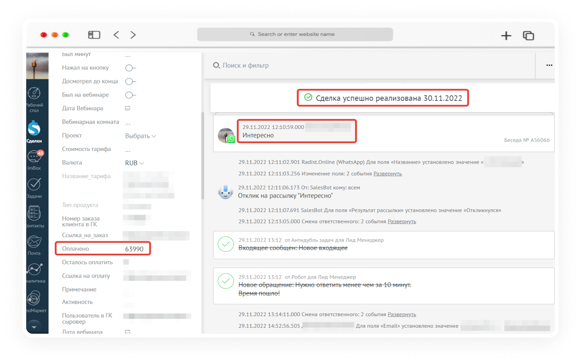Click checkmark of Входящее сообщен task
This screenshot has height=364, width=581.
pos(226,244)
